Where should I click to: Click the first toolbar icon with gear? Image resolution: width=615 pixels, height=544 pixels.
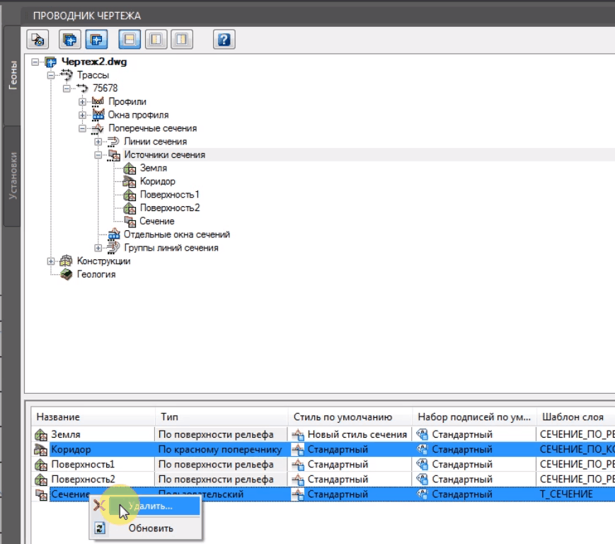point(38,39)
